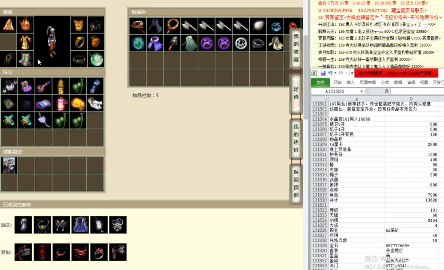Select the green orb equipment icon
444x270 pixels.
coord(96,59)
